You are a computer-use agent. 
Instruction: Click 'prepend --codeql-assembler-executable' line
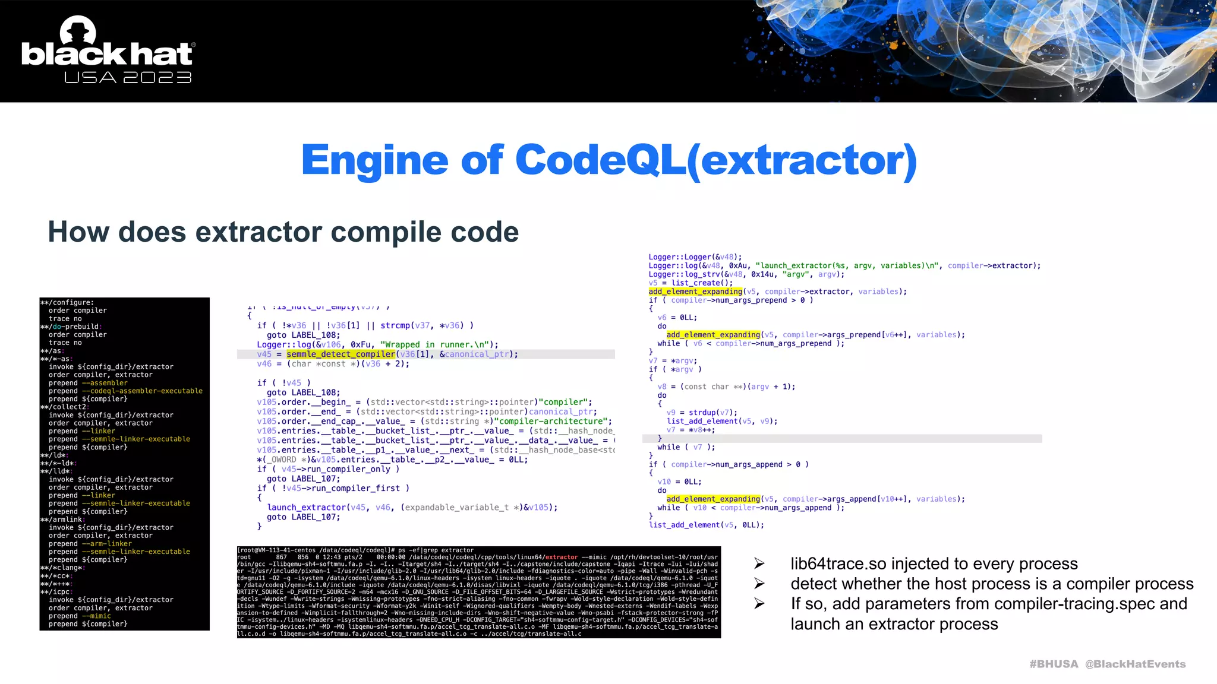coord(125,391)
